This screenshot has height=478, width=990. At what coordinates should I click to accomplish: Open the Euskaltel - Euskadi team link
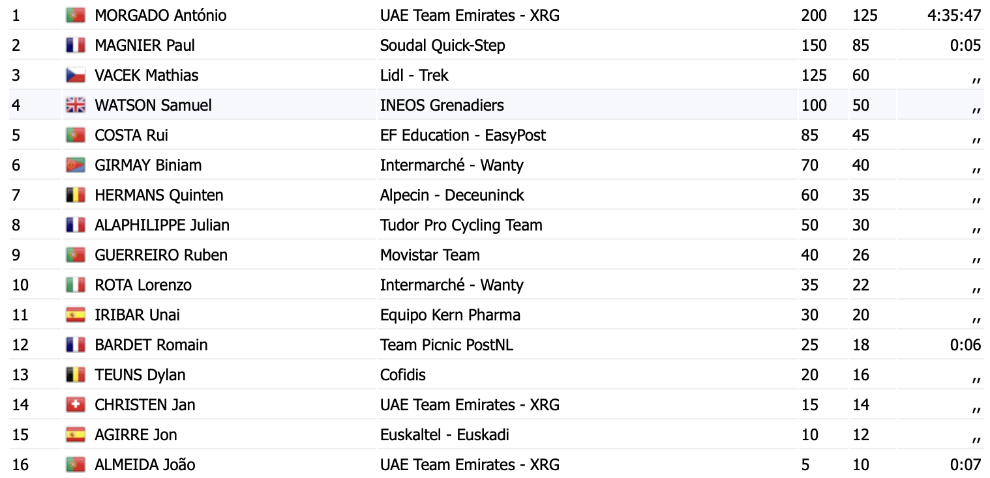tap(445, 434)
